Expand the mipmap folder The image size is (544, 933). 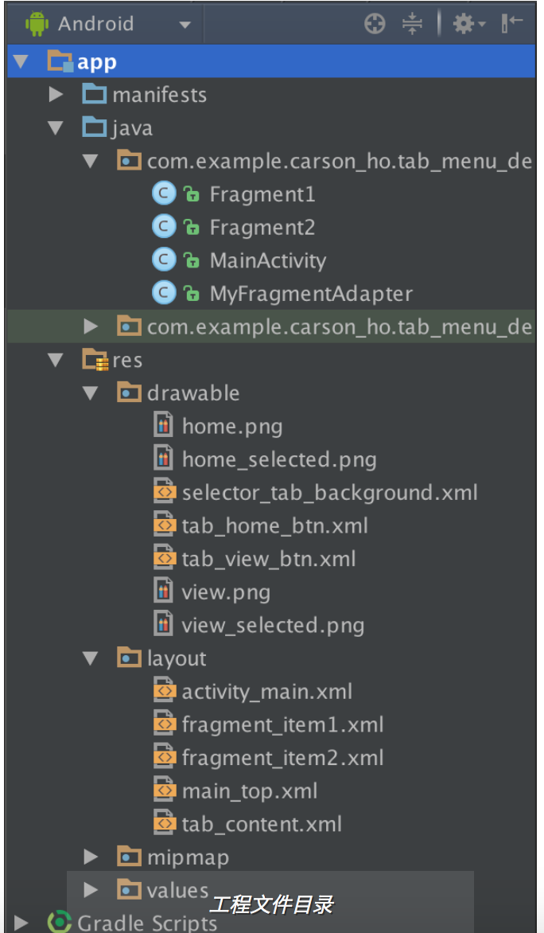91,857
